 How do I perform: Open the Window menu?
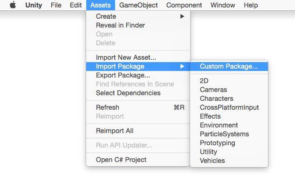(x=223, y=5)
